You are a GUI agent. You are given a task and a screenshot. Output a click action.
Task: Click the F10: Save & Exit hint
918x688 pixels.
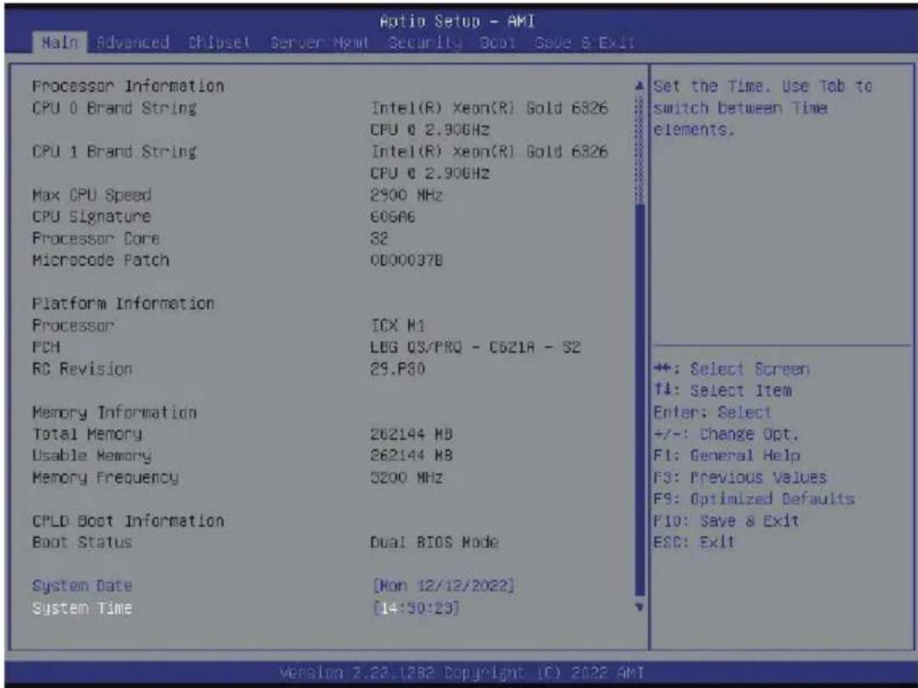click(727, 520)
